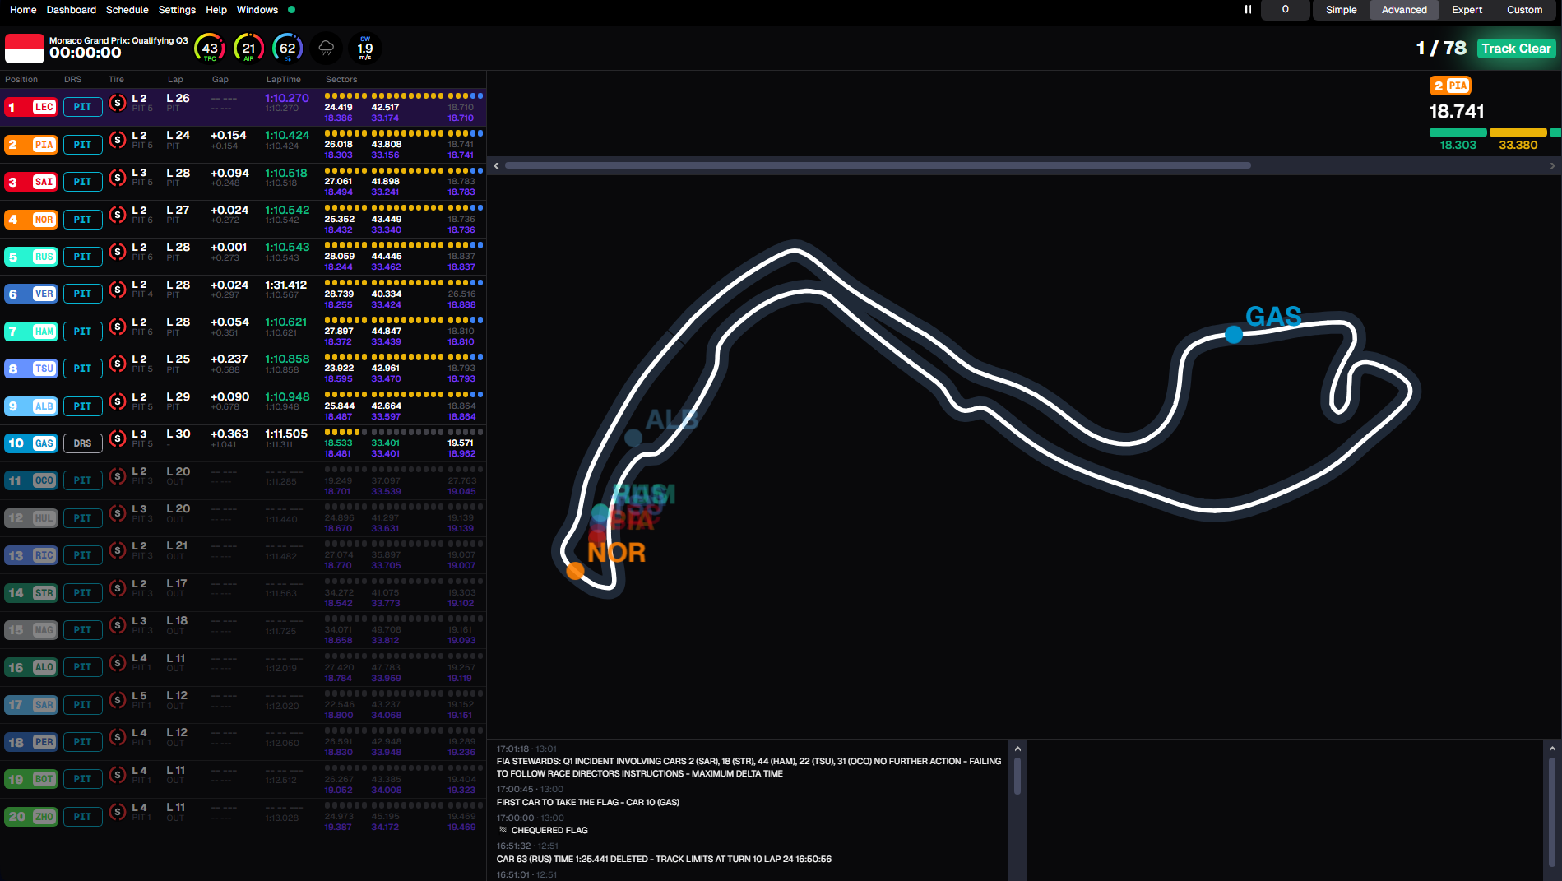The height and width of the screenshot is (881, 1562).
Task: Click LEC lap time 1:10.270
Action: point(287,98)
